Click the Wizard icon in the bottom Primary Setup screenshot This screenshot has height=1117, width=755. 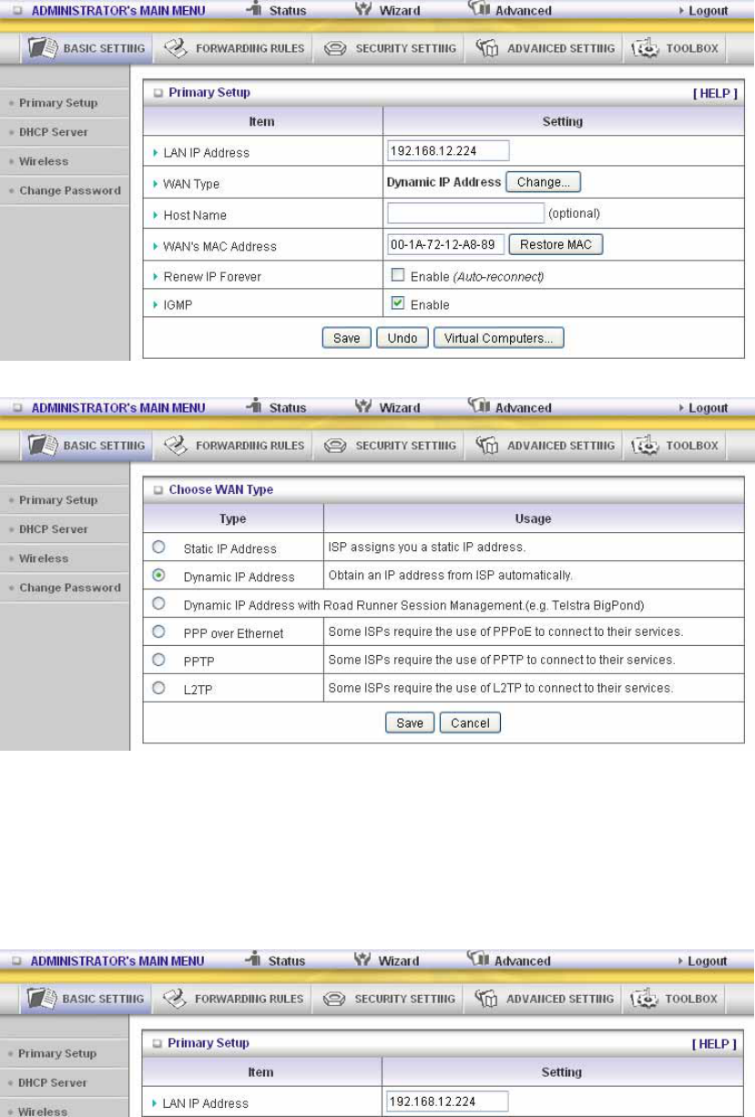point(363,960)
